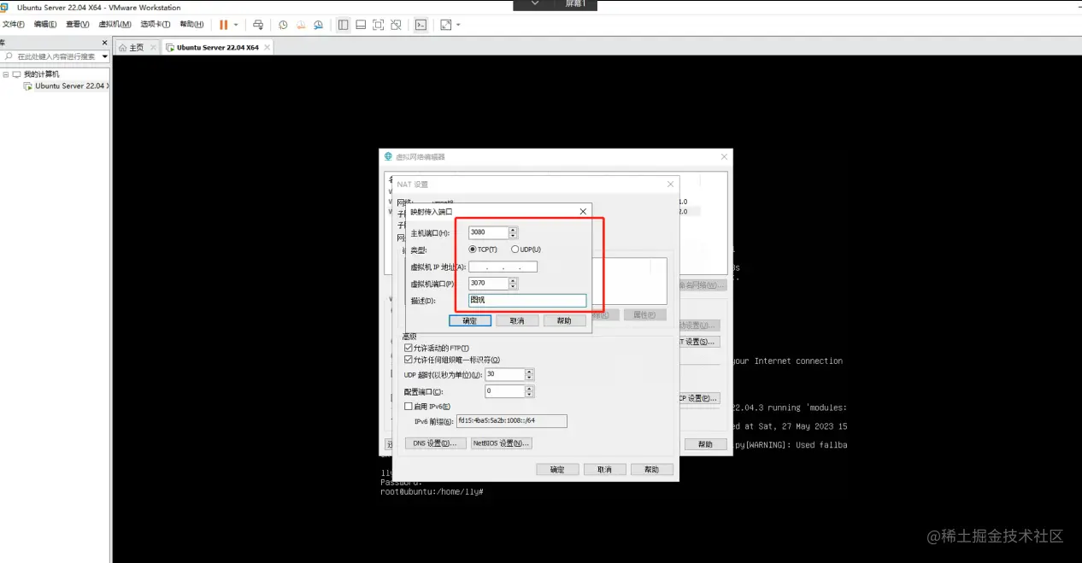Open the console view icon
The height and width of the screenshot is (563, 1082).
coord(420,25)
